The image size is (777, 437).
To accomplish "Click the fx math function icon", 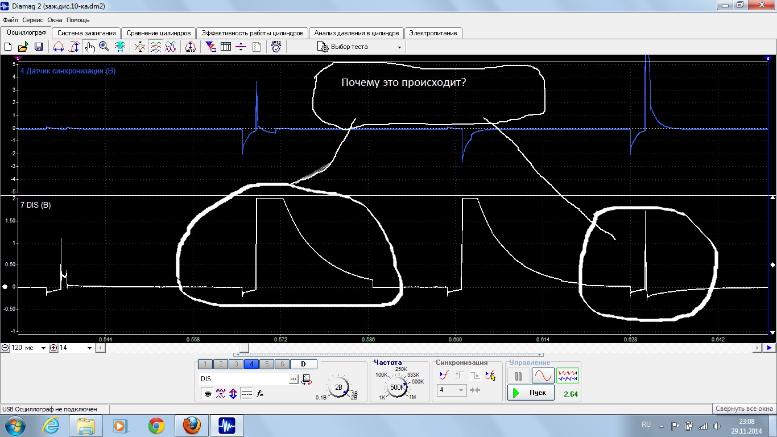I will point(260,393).
